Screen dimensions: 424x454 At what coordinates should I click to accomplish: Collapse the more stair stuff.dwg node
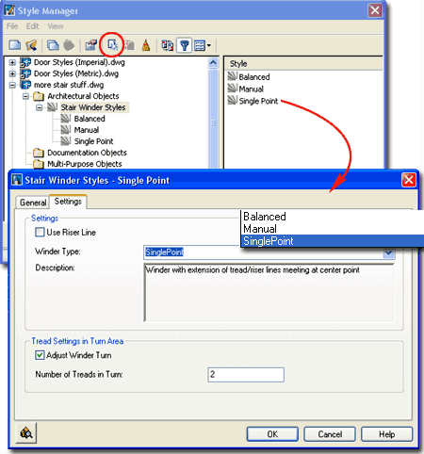(12, 85)
